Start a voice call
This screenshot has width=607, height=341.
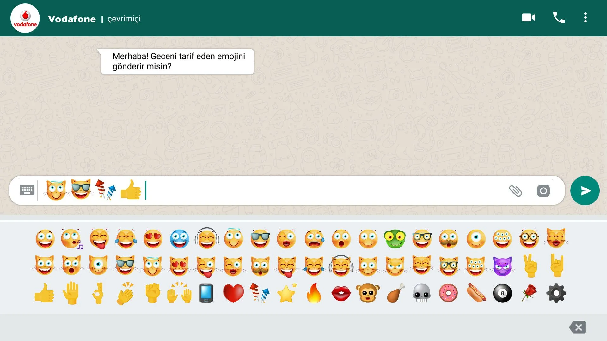click(x=559, y=18)
